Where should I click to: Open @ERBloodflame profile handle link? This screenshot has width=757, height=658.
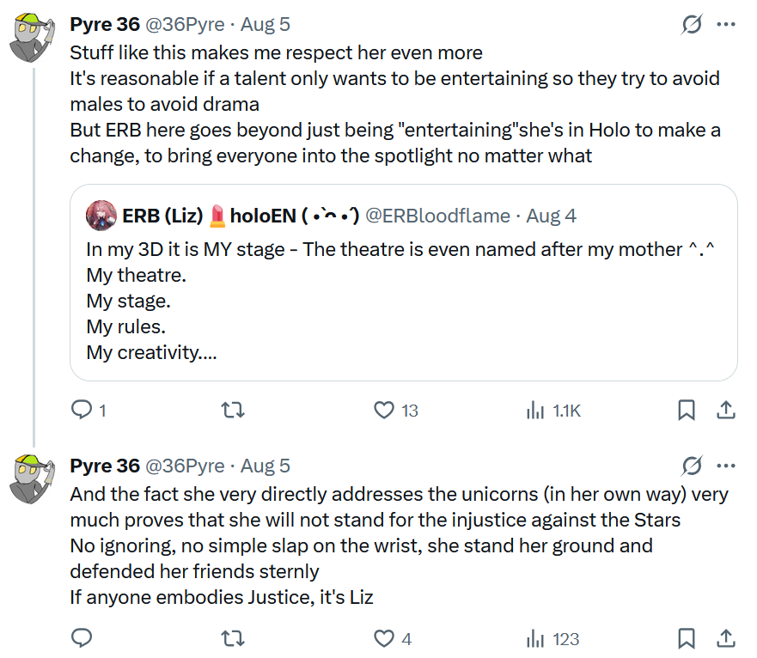(438, 215)
